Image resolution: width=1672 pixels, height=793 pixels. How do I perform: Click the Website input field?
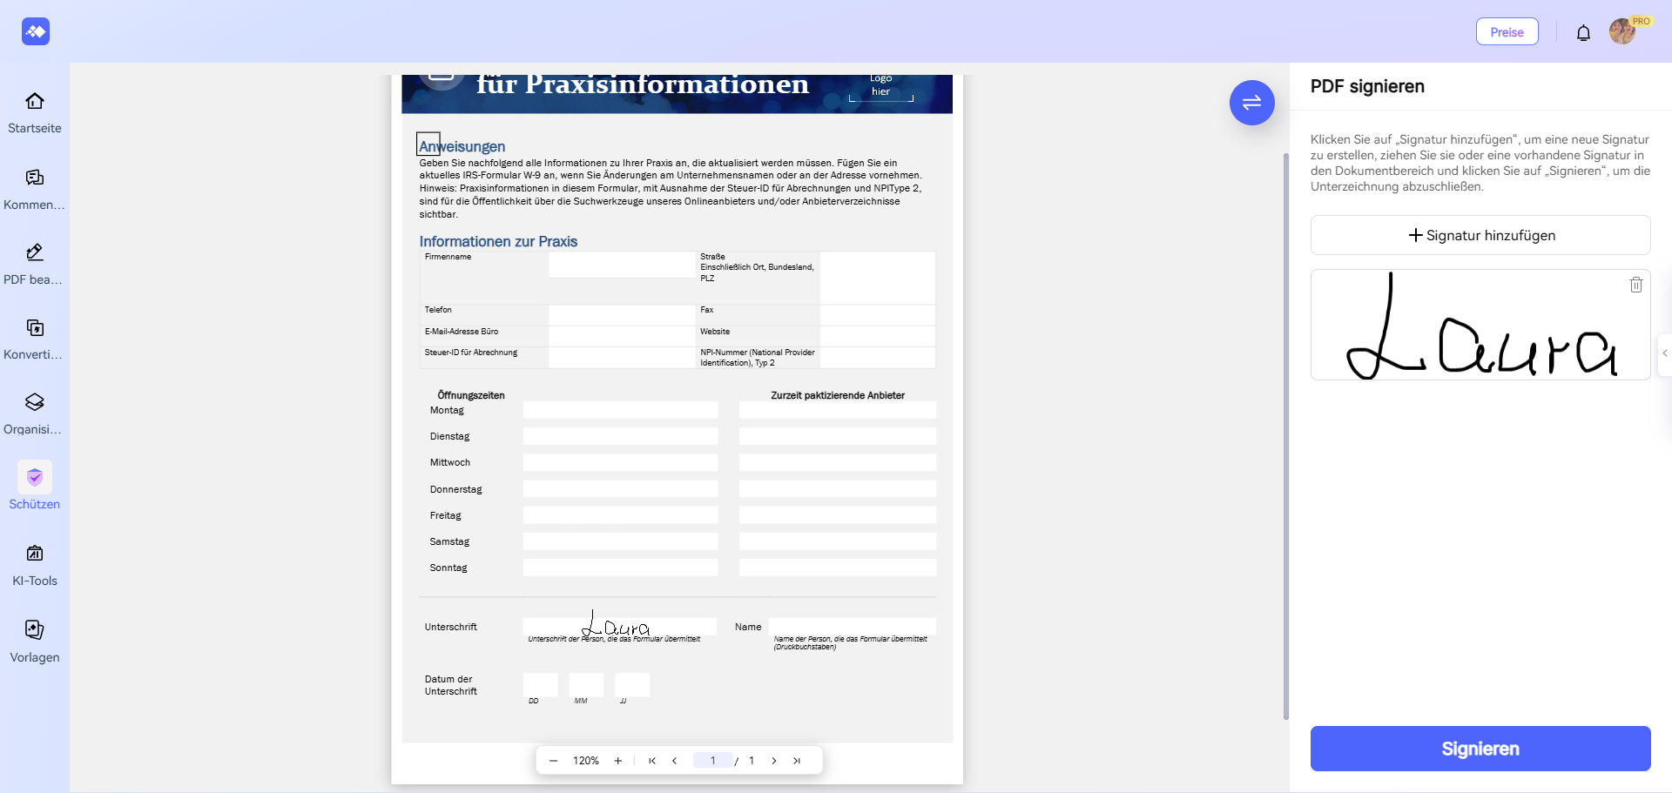coord(878,336)
